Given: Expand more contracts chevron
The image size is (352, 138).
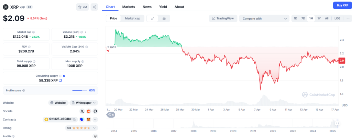Looking at the screenshot, I should click(x=95, y=120).
